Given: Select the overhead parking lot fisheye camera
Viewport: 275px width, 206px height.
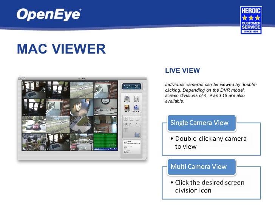Looking at the screenshot, I should point(82,125).
